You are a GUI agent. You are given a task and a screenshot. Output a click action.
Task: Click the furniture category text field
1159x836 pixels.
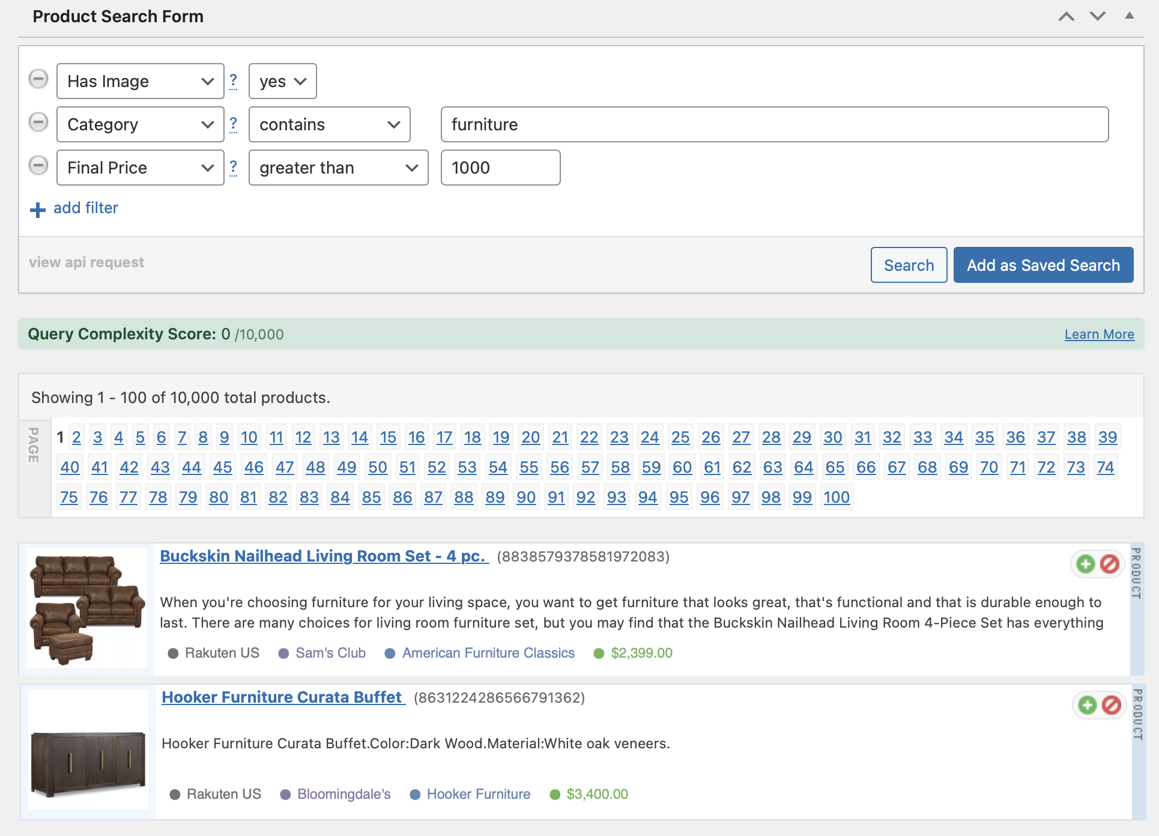coord(774,124)
